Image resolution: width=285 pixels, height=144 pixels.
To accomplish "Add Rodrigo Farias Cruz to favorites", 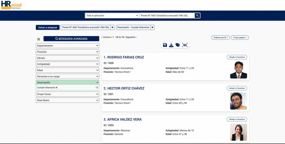I will (237, 57).
